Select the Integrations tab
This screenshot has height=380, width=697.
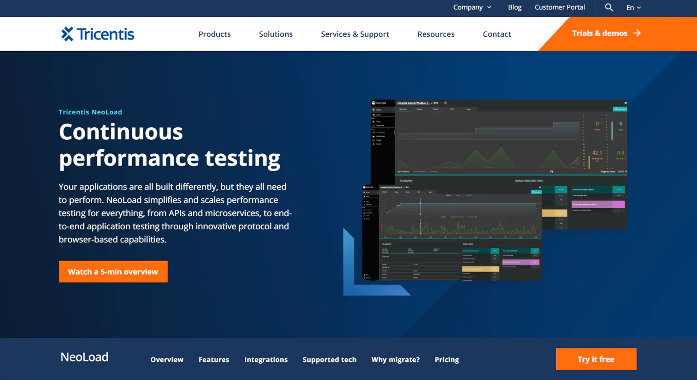[266, 360]
